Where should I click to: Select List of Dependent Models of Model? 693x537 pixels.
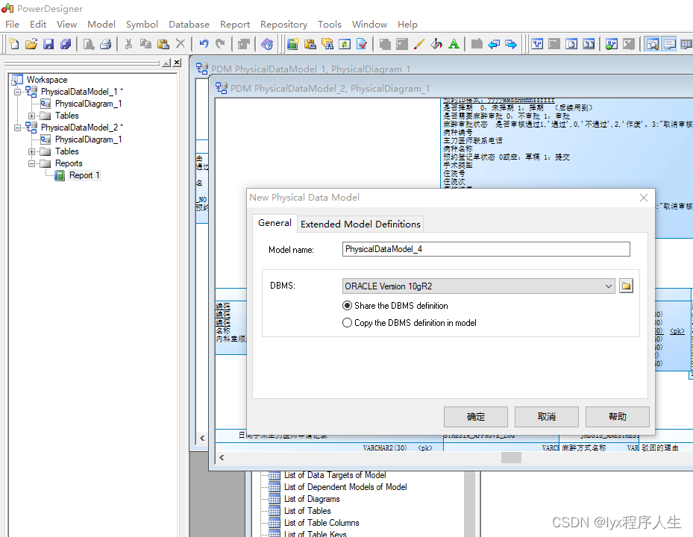tap(345, 487)
